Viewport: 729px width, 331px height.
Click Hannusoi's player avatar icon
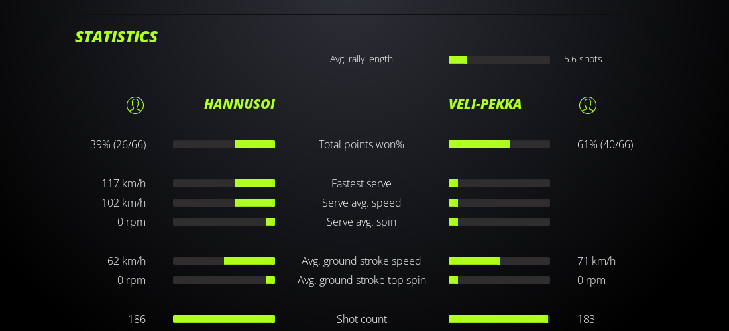pos(135,105)
